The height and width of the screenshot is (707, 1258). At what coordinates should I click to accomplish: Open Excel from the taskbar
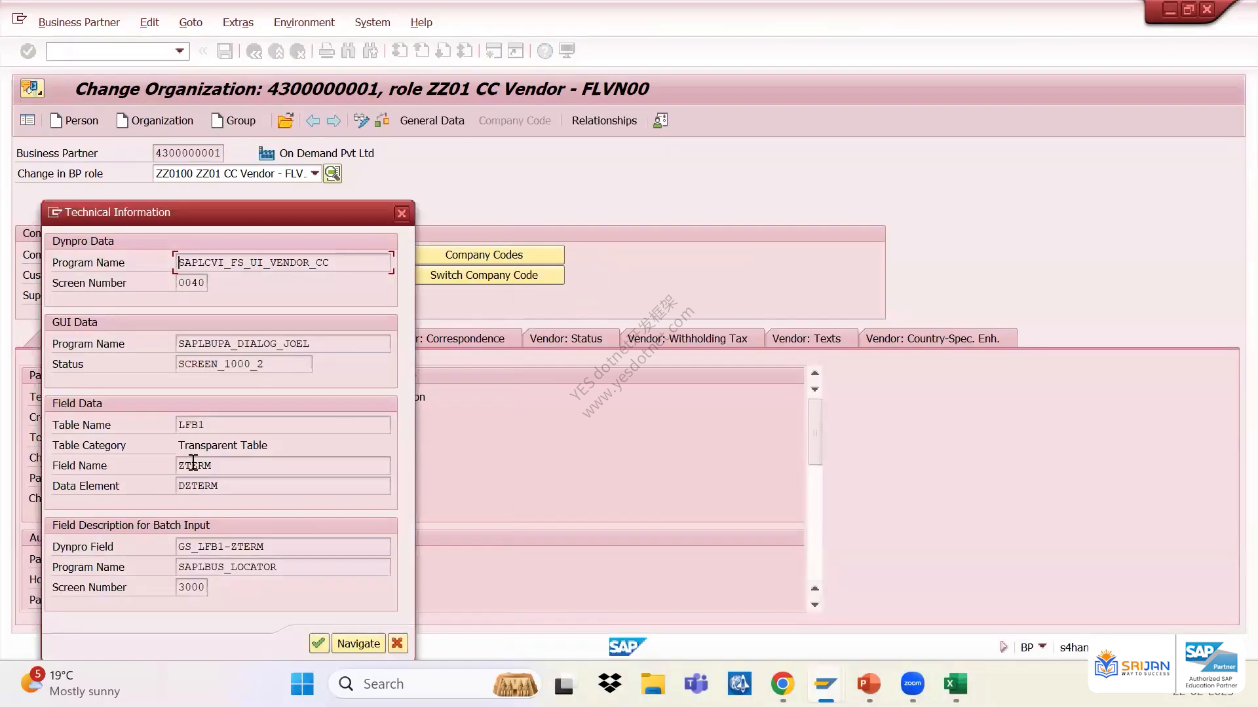click(x=955, y=684)
